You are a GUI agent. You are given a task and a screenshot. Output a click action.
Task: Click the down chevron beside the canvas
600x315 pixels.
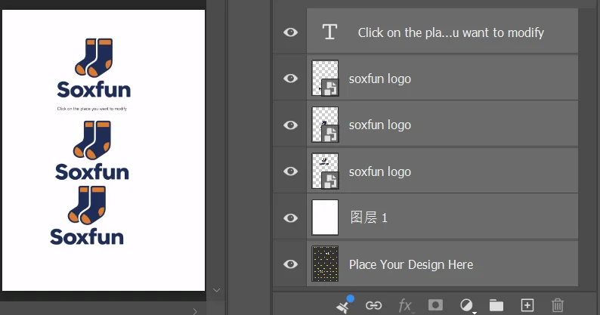[217, 290]
